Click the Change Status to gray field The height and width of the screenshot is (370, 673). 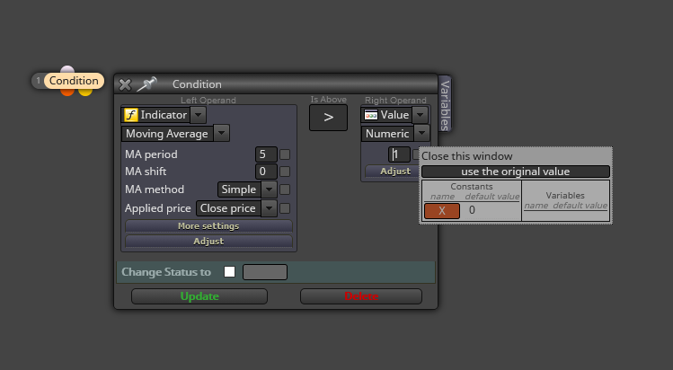tap(265, 272)
